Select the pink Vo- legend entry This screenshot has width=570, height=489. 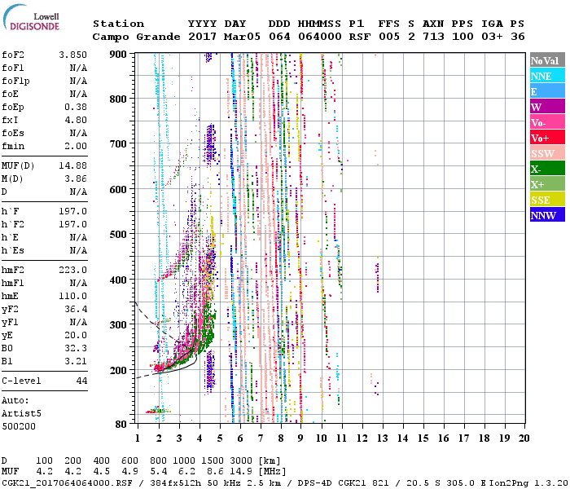(547, 122)
